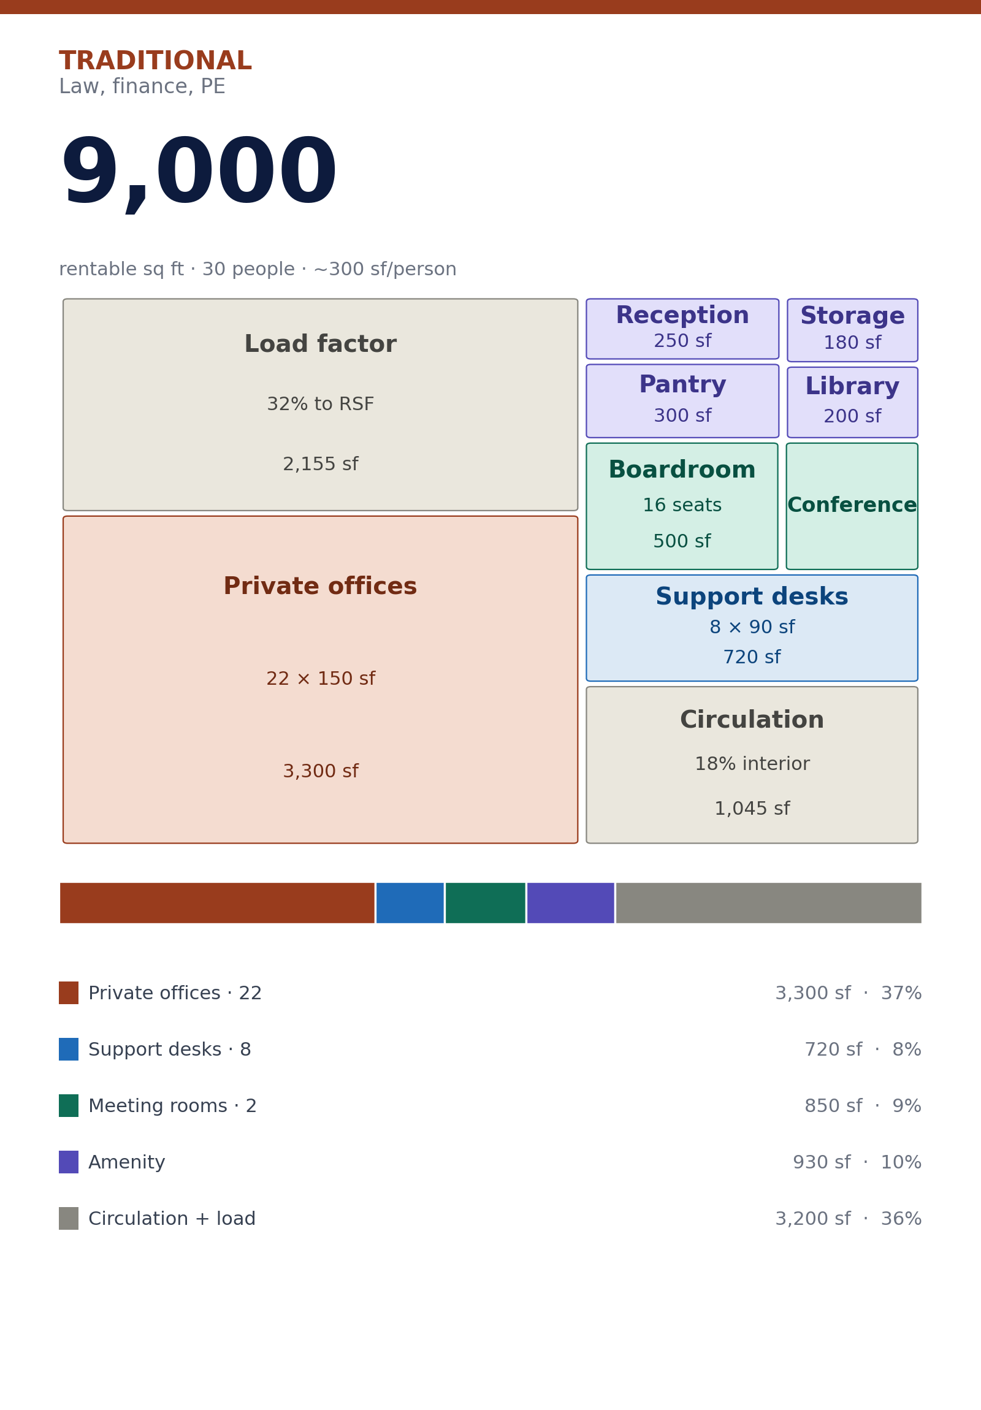The width and height of the screenshot is (981, 1410).
Task: Click the gray Circulation + load bar segment
Action: 768,903
